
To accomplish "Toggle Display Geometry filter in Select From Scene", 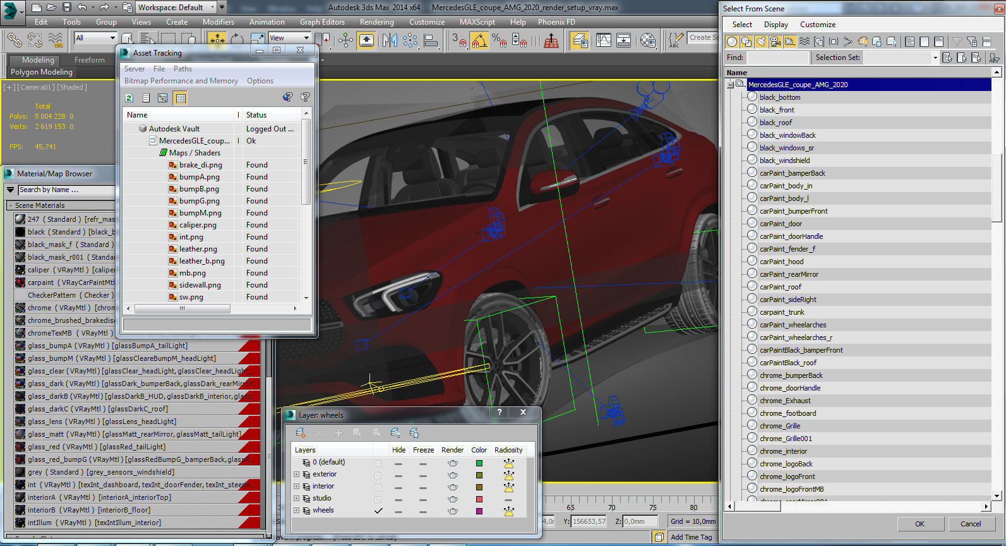I will click(731, 42).
